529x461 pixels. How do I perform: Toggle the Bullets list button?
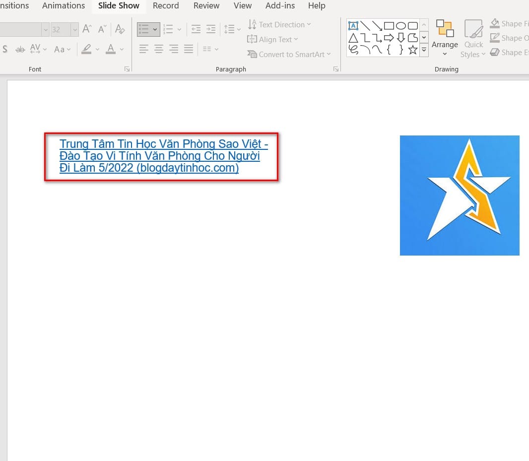tap(144, 29)
